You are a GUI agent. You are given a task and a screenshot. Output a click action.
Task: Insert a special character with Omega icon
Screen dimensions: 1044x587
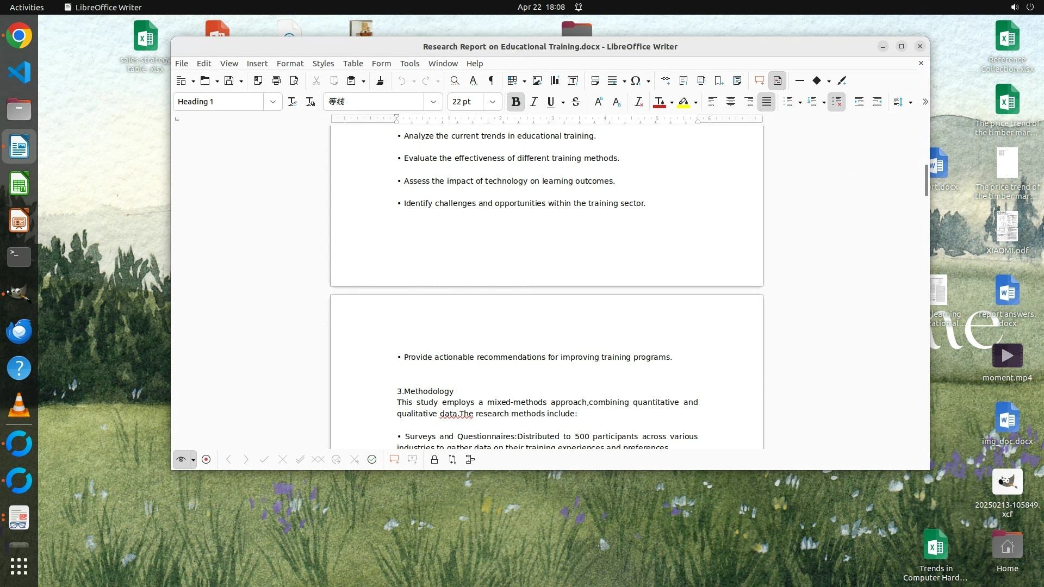tap(636, 80)
